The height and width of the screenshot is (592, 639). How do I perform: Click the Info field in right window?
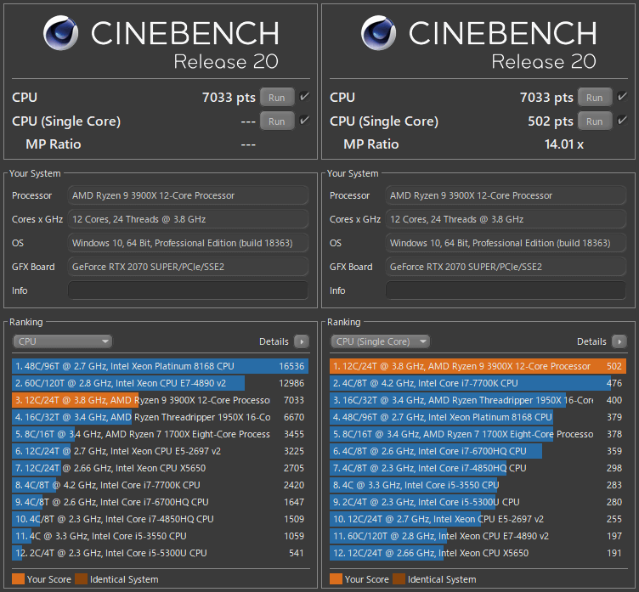pos(506,290)
